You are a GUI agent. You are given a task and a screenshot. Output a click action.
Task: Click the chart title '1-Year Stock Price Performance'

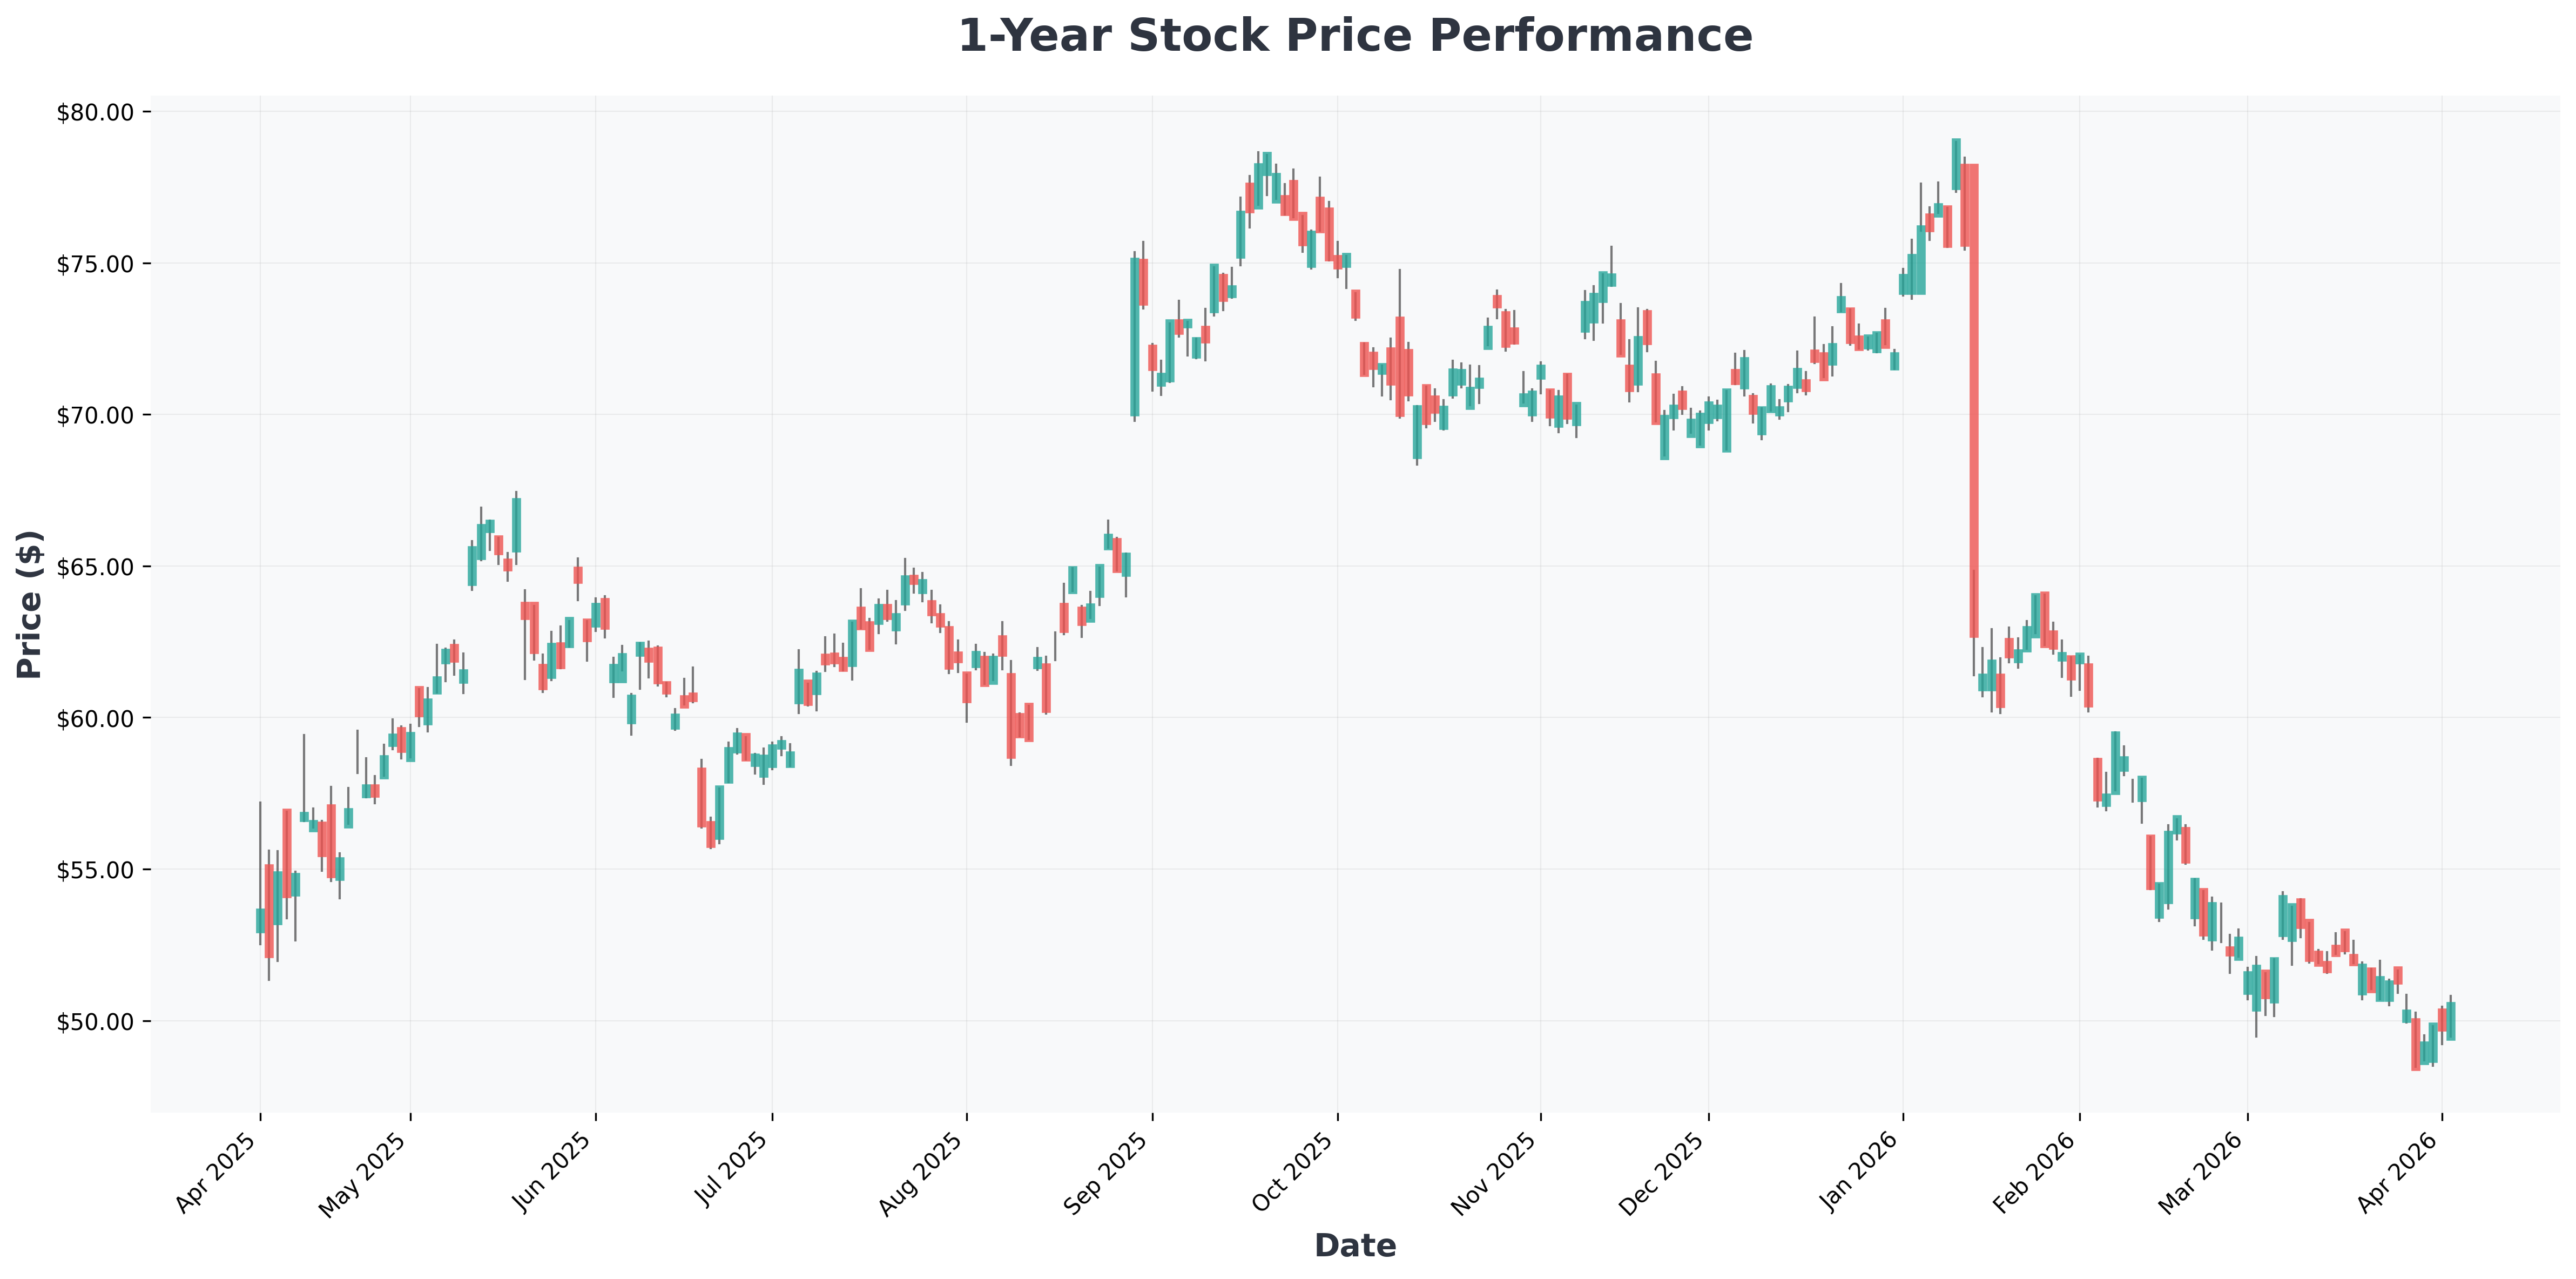tap(1355, 36)
